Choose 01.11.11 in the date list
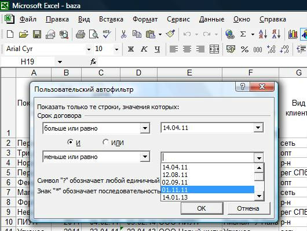 pos(207,190)
